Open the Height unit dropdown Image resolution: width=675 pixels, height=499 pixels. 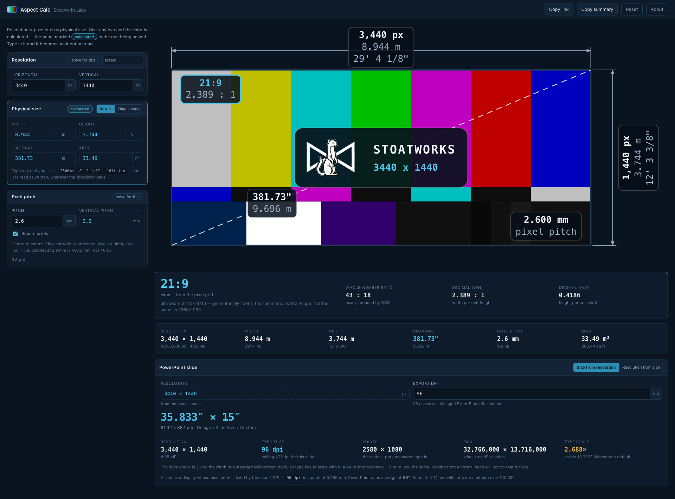tap(134, 135)
